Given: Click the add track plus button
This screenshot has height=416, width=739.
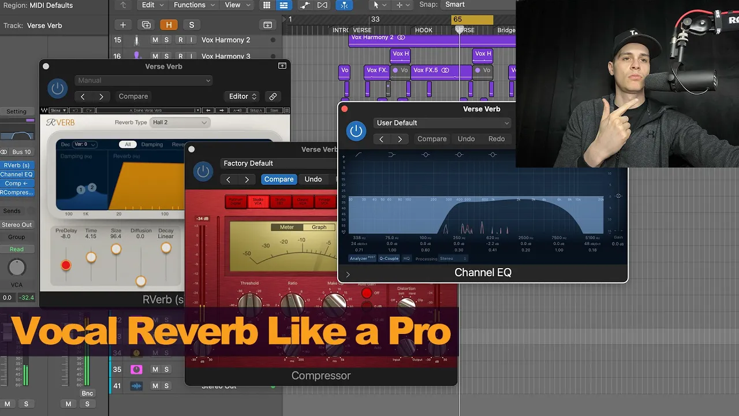Looking at the screenshot, I should (122, 25).
